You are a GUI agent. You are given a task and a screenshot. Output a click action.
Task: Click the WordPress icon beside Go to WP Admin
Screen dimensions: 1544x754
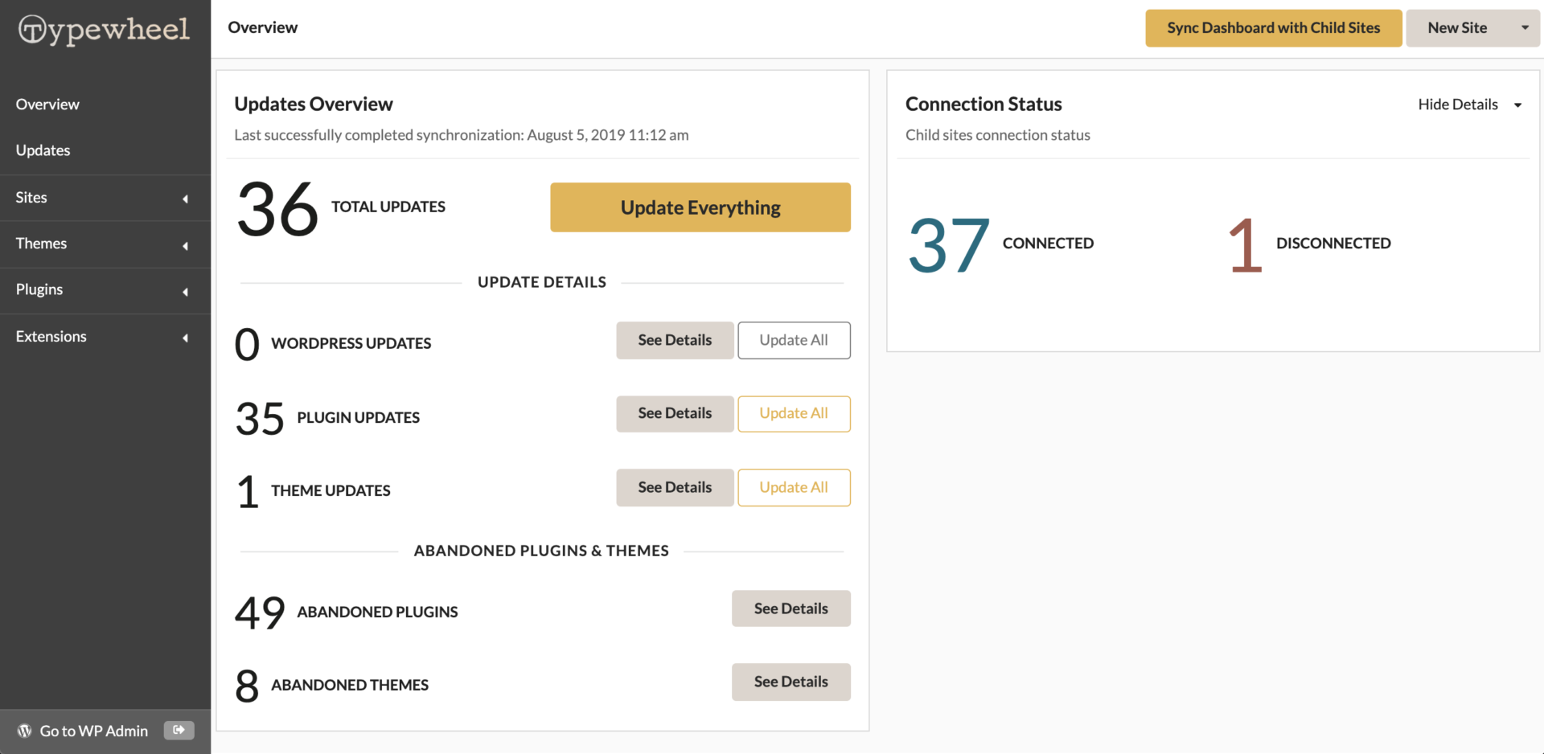(25, 731)
